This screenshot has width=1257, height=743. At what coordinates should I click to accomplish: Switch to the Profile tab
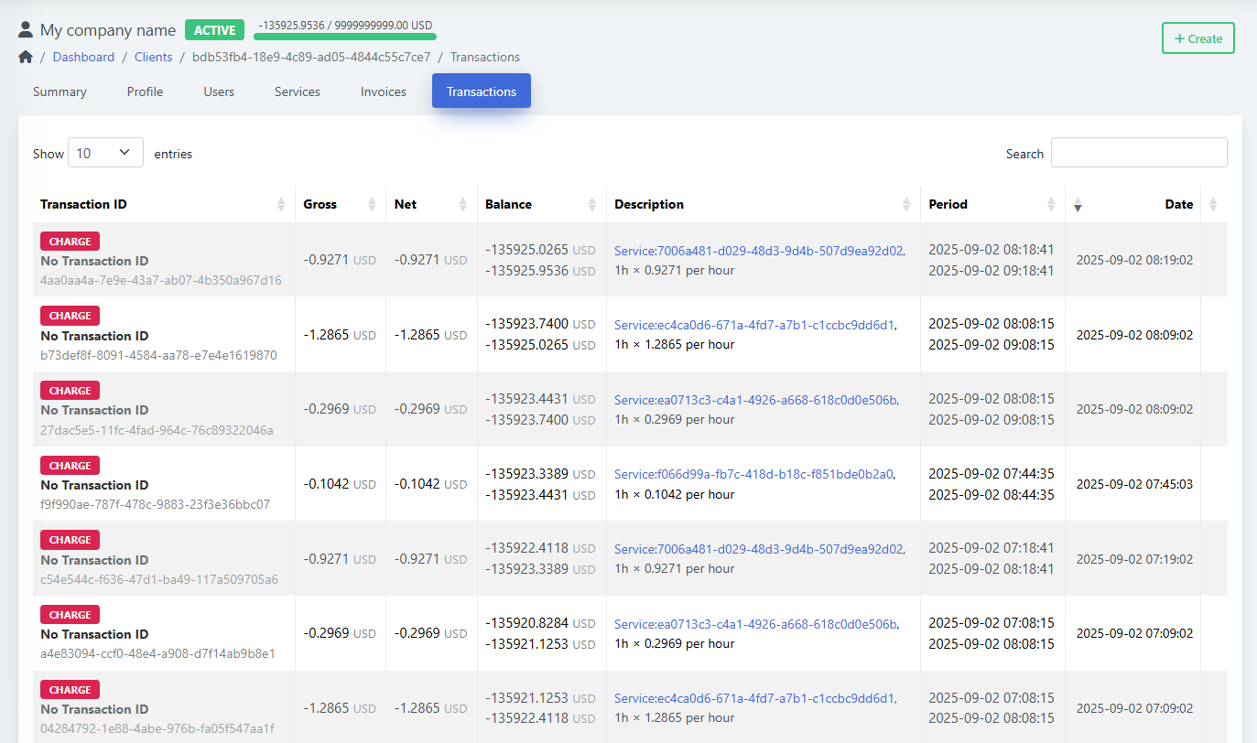point(145,92)
